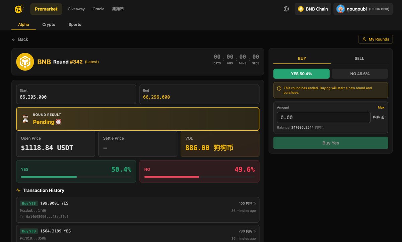Image resolution: width=402 pixels, height=242 pixels.
Task: Click the Buy YES badge on 199.9001 row
Action: point(29,203)
